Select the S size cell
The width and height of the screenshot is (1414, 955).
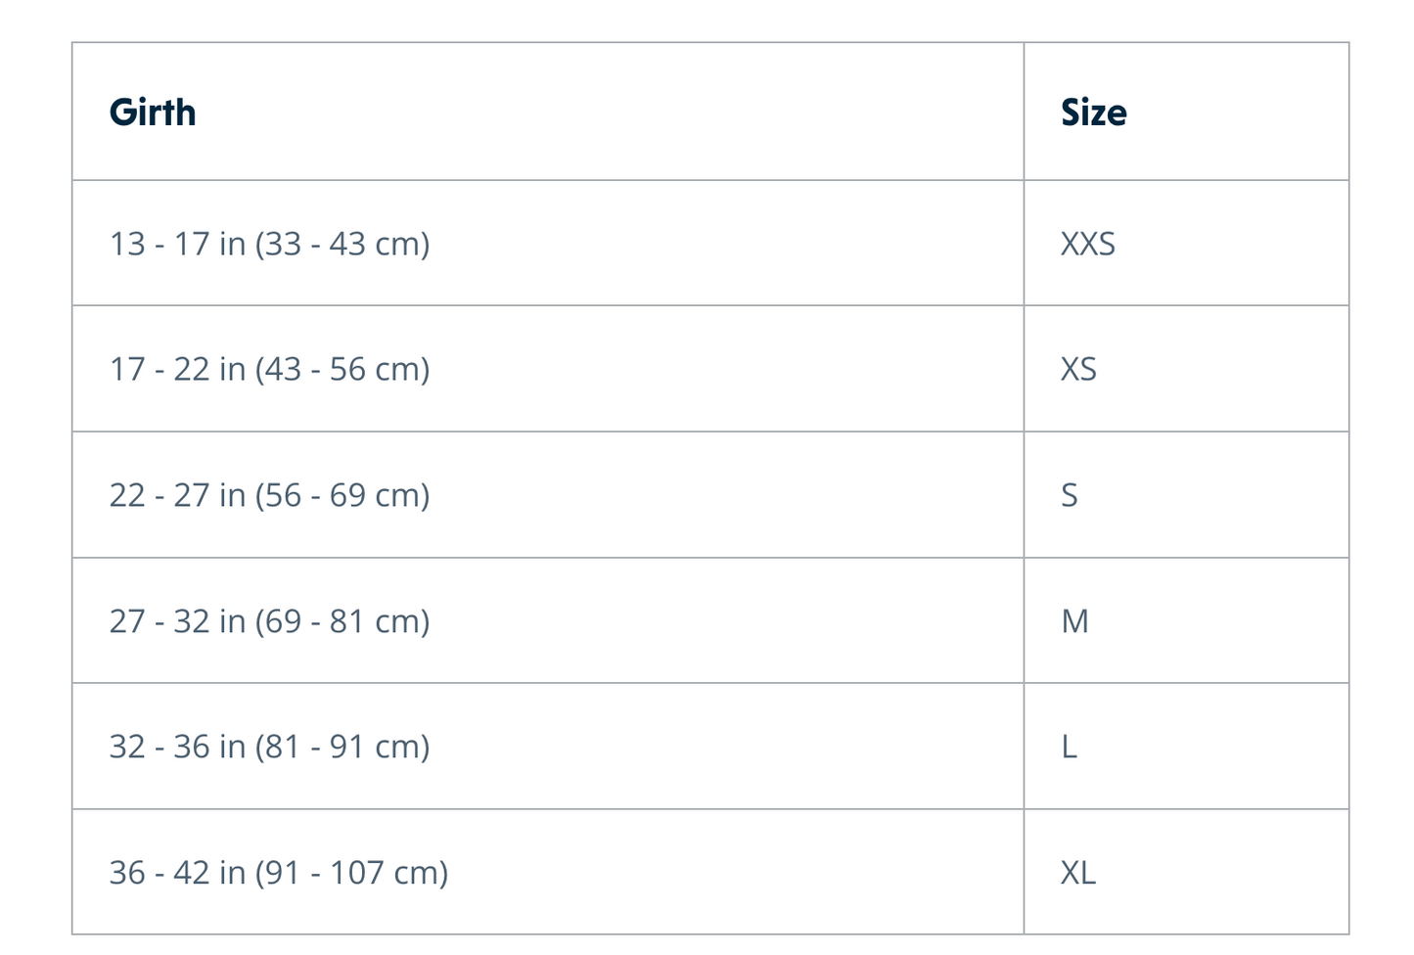pos(1186,495)
